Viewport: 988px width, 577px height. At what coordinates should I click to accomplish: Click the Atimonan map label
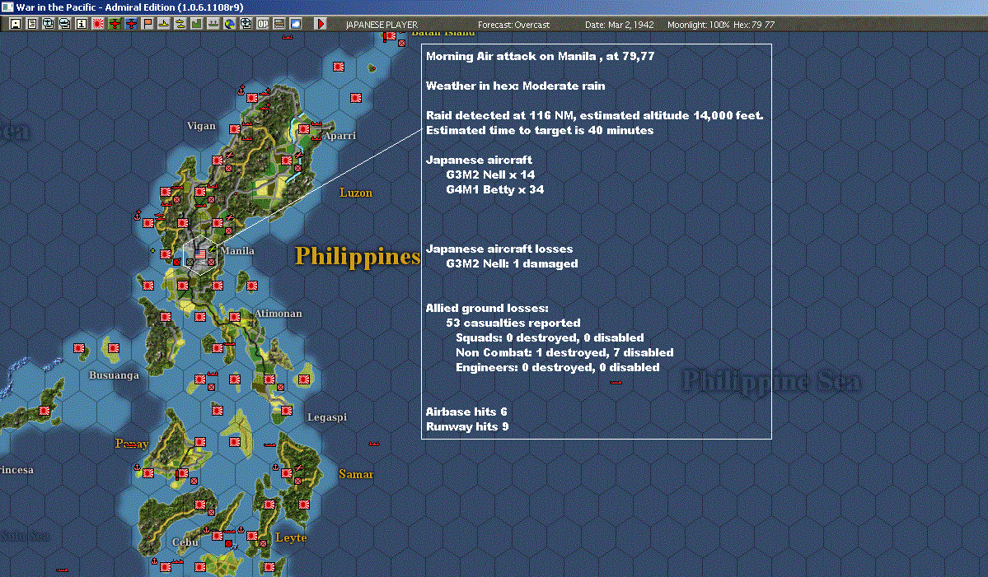pyautogui.click(x=278, y=314)
